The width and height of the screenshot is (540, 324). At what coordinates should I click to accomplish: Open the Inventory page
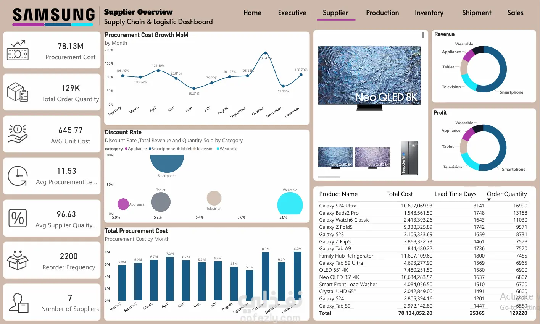(429, 13)
